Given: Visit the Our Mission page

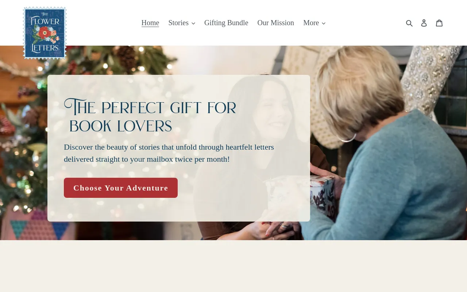Looking at the screenshot, I should click(275, 23).
